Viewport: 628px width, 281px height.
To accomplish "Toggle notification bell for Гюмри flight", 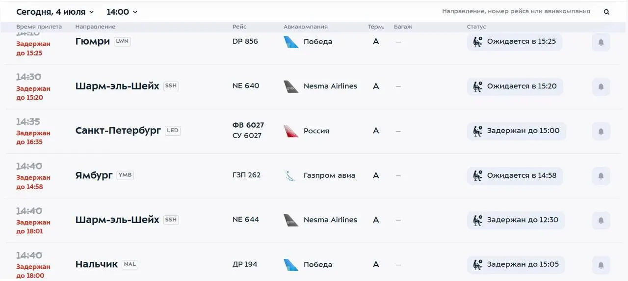I will (x=601, y=42).
